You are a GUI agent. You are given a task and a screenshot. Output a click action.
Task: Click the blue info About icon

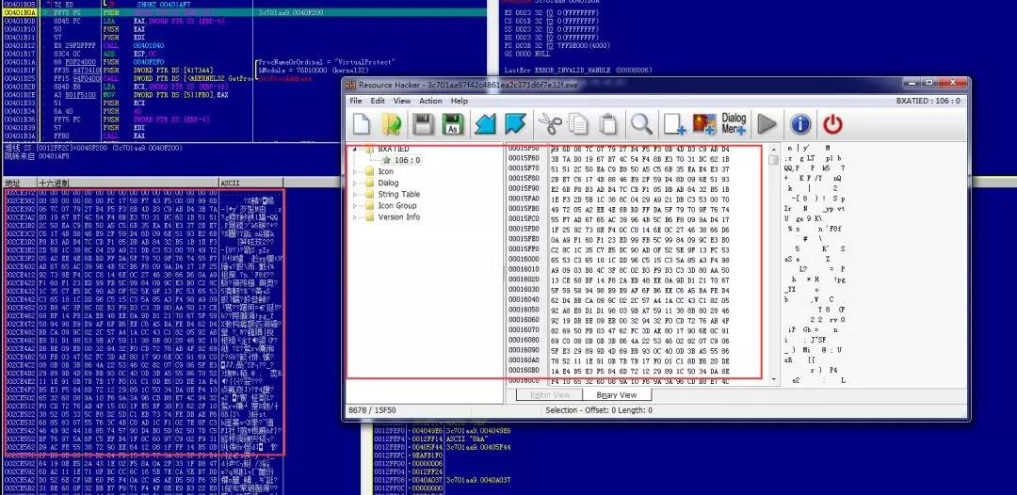tap(801, 123)
